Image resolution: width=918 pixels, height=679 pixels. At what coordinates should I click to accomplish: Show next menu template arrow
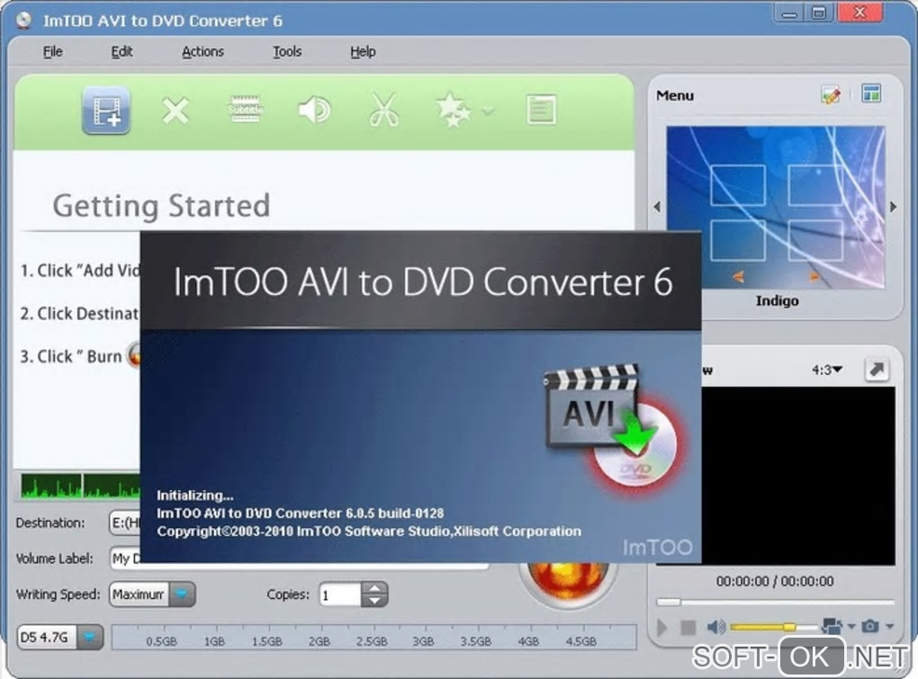pos(894,207)
